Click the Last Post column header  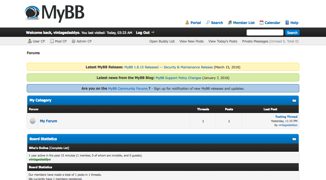tap(270, 109)
